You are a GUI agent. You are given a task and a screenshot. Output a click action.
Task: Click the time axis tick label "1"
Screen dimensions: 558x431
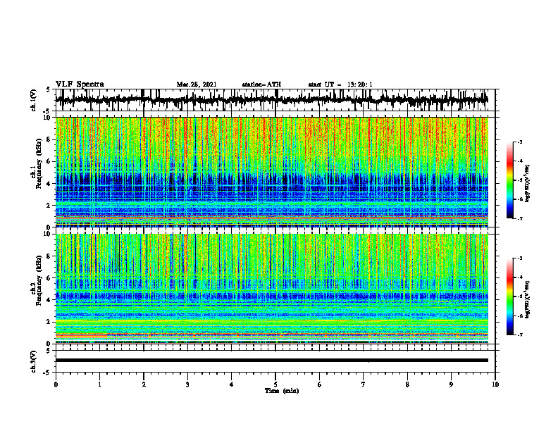point(99,385)
